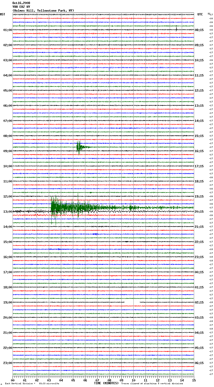Click minute tick label 15 on the axis

[x=194, y=380]
